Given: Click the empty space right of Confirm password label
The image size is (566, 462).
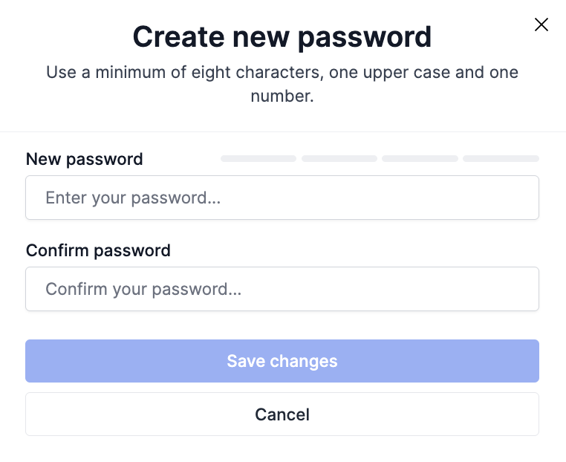Looking at the screenshot, I should (x=357, y=250).
